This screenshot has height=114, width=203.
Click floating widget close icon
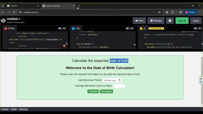201,79
